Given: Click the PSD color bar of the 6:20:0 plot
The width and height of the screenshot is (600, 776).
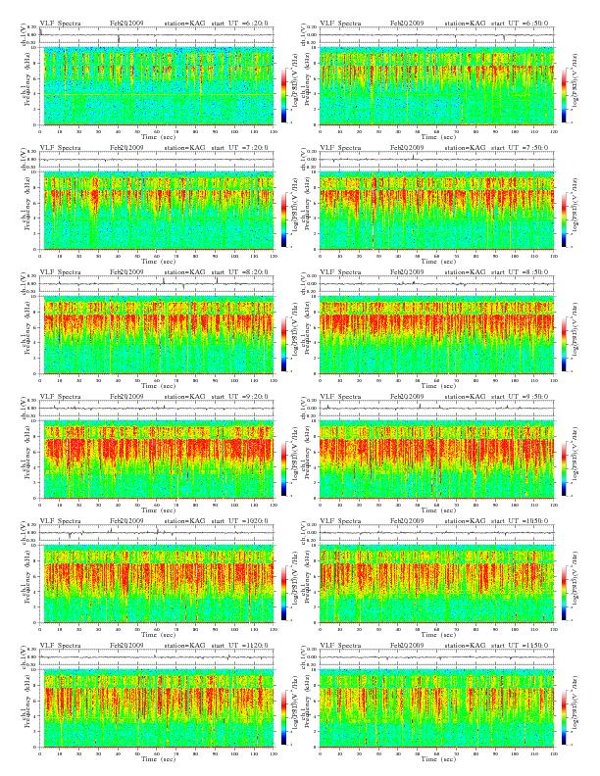Looking at the screenshot, I should pyautogui.click(x=283, y=95).
